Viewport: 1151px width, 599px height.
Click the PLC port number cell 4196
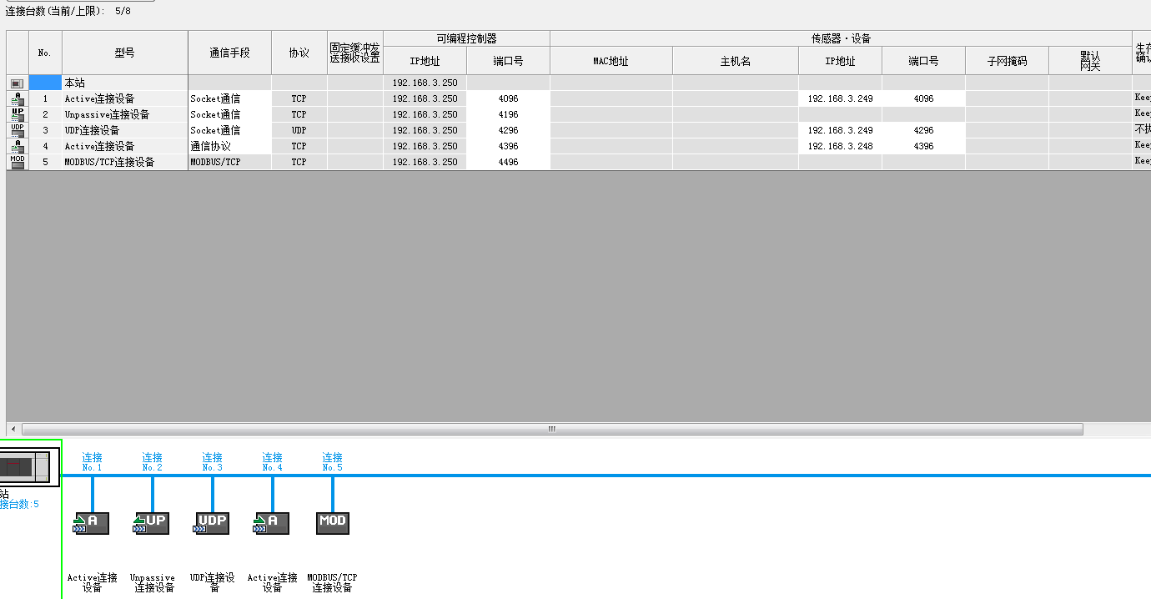coord(507,114)
